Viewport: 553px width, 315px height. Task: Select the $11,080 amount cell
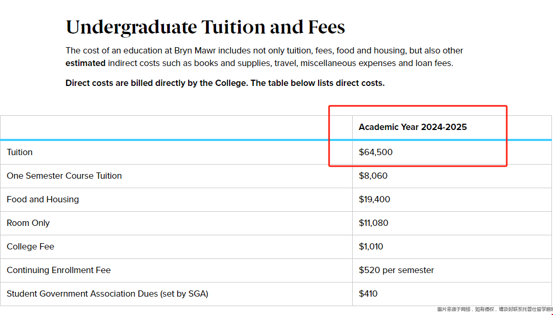click(374, 223)
